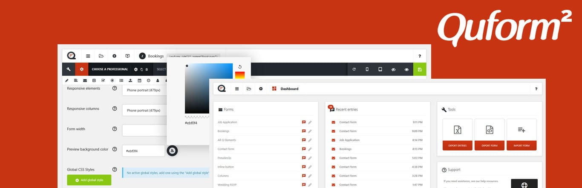The height and width of the screenshot is (188, 582).
Task: Click the gear icon on Choose a Professional tab
Action: (136, 69)
